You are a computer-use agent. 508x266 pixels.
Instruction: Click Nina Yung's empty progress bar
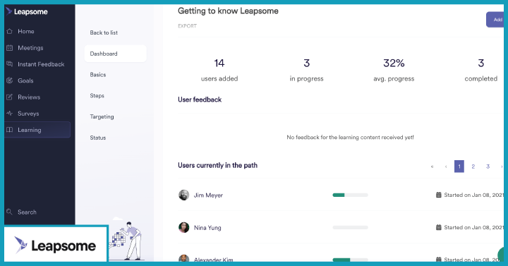point(350,227)
